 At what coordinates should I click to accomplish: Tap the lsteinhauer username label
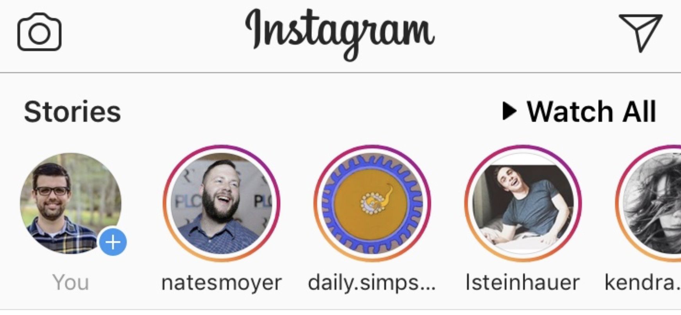tap(523, 282)
